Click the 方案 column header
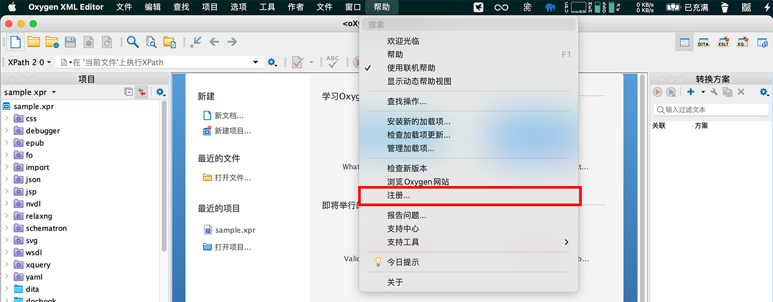The width and height of the screenshot is (773, 302). click(701, 125)
